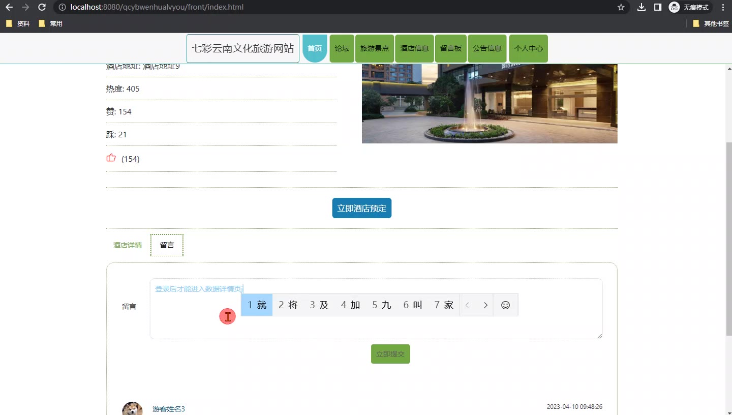Viewport: 732px width, 415px height.
Task: Bookmark this page with the star icon
Action: point(621,7)
